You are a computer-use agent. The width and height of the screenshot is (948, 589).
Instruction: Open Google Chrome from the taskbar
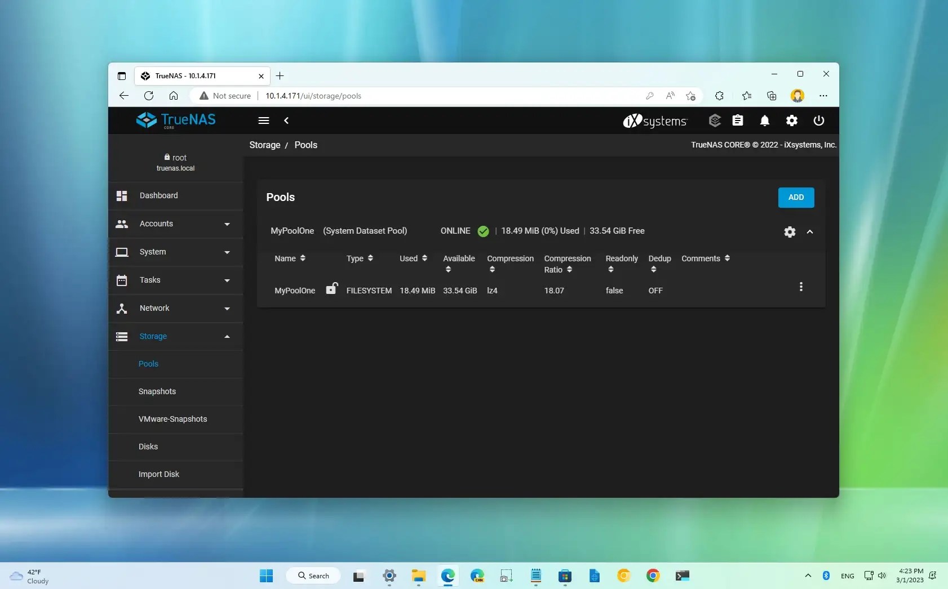(652, 575)
